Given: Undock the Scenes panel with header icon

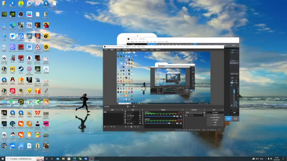Looking at the screenshot, I should point(122,110).
